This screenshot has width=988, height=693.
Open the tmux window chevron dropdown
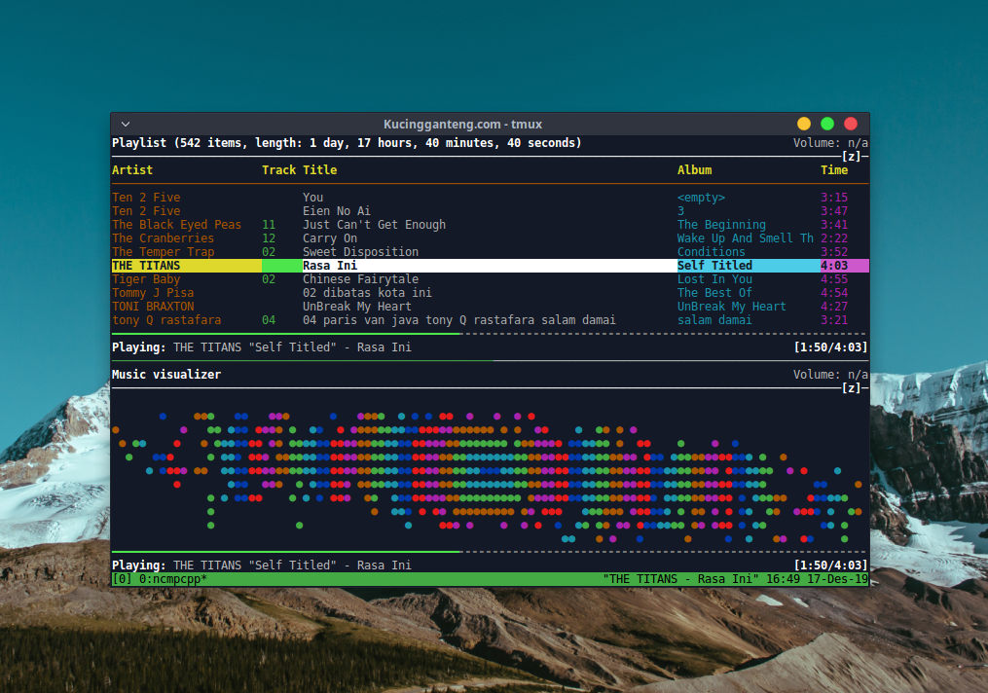coord(125,124)
